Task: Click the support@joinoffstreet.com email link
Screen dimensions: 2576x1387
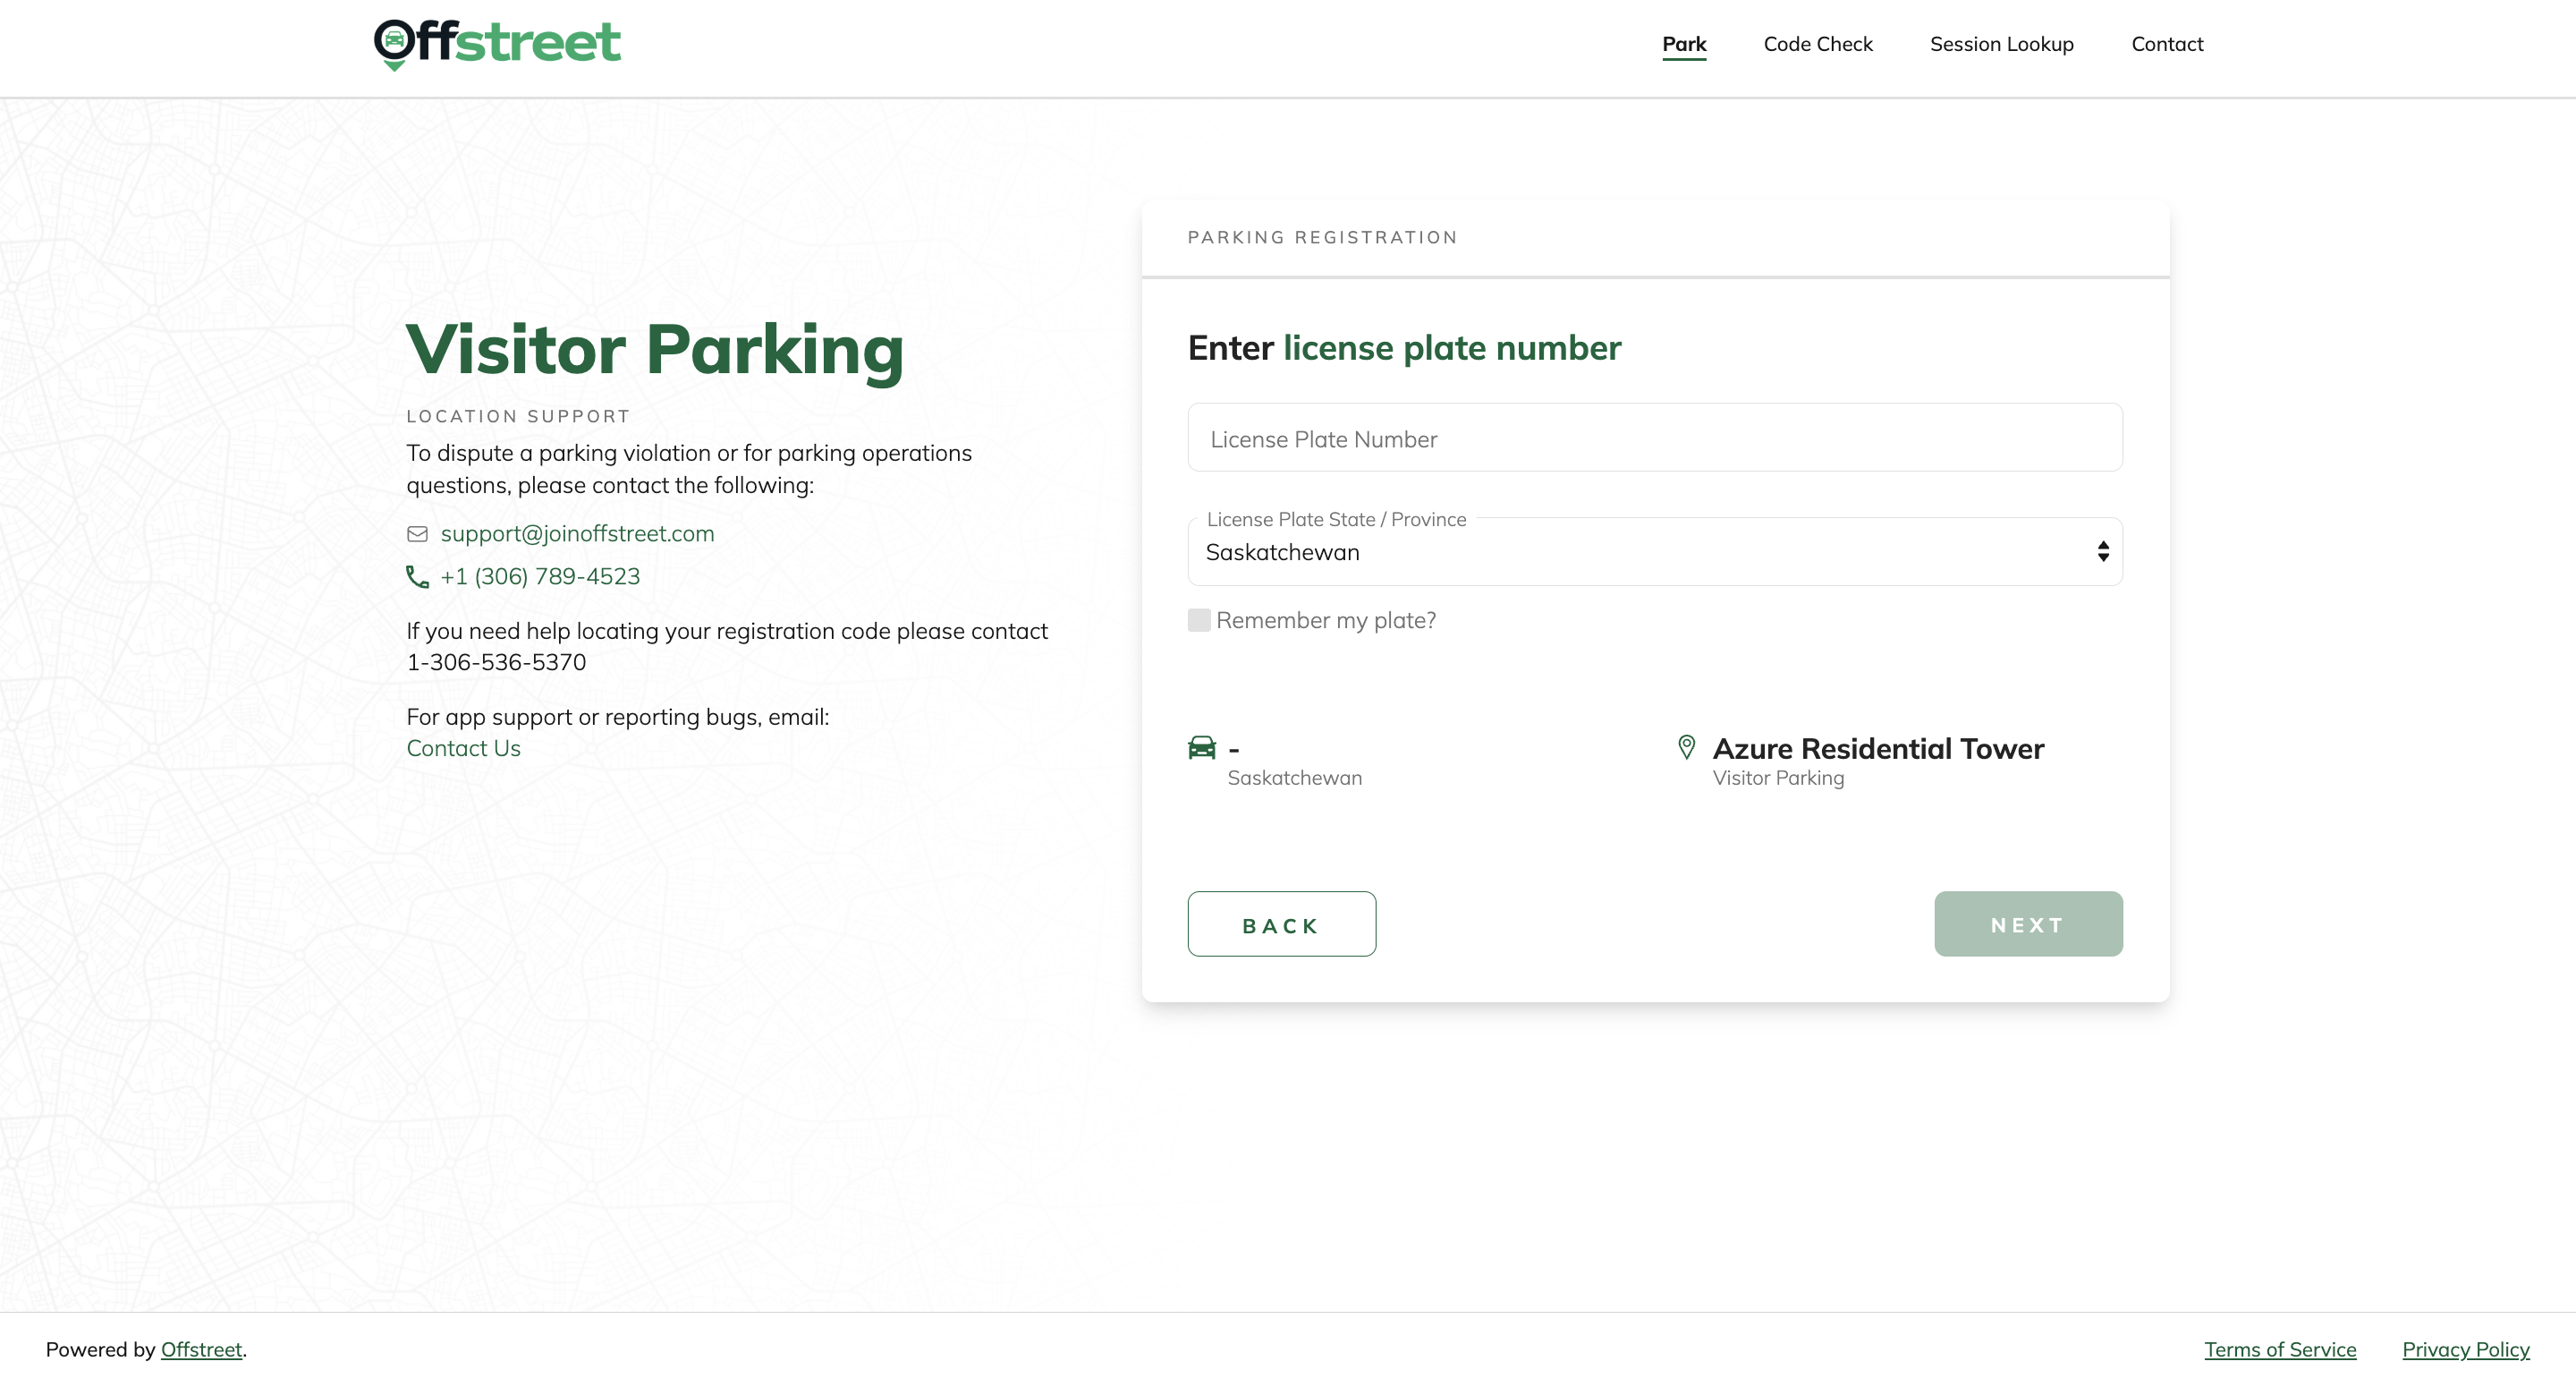Action: coord(577,534)
